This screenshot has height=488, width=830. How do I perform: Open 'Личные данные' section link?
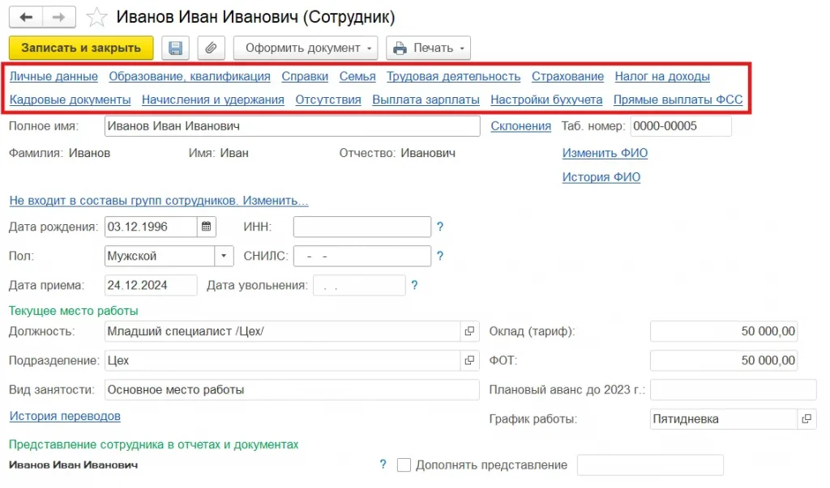[53, 76]
